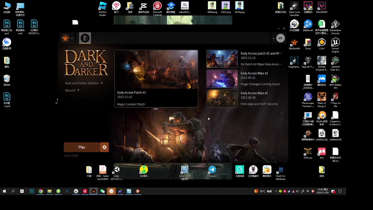
Task: Open Battle.net desktop shortcut
Action: 308,26
